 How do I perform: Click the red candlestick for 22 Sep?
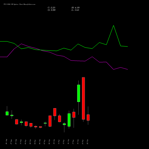88,117
